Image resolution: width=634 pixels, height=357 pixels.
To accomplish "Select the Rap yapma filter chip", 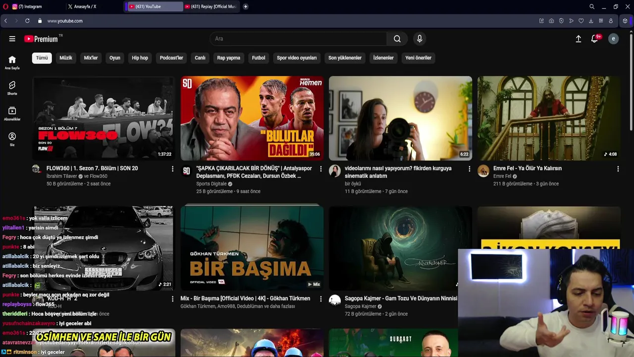I will (x=228, y=58).
